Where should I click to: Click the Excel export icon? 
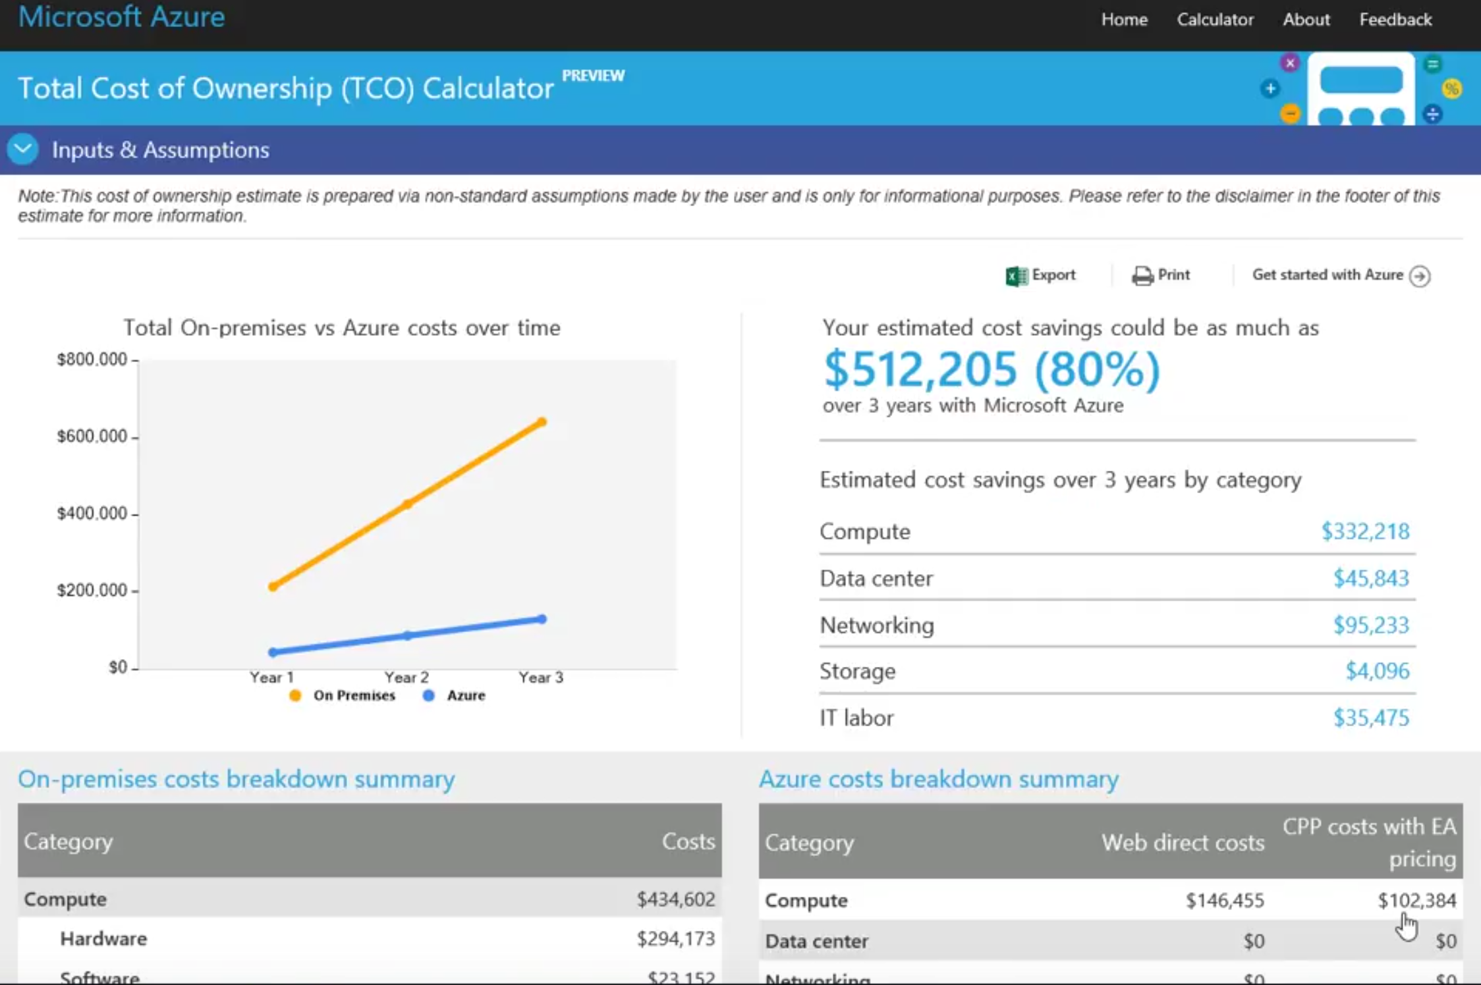1016,276
